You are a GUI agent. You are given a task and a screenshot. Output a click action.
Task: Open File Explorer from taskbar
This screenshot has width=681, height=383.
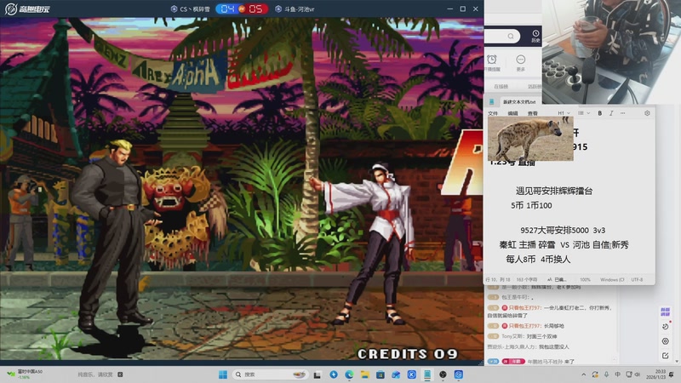[x=365, y=374]
